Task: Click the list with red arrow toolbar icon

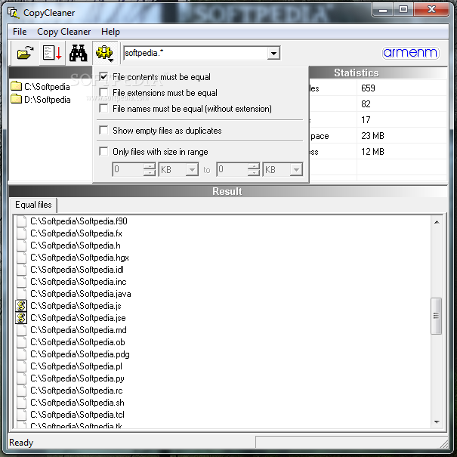Action: click(x=52, y=53)
